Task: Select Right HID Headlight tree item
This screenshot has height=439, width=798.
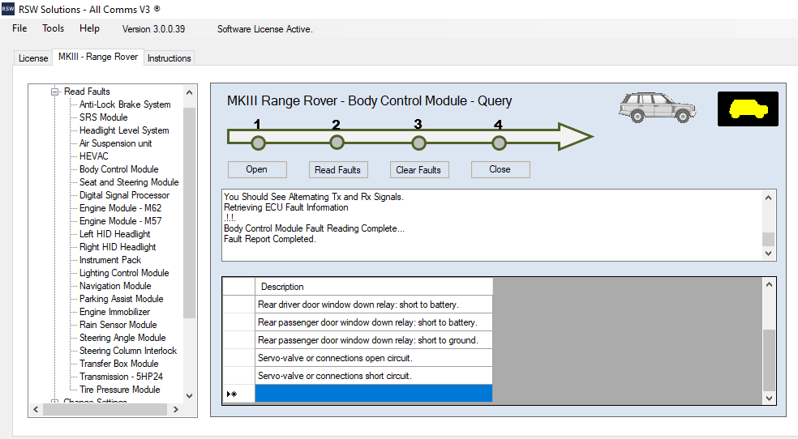Action: (x=118, y=247)
